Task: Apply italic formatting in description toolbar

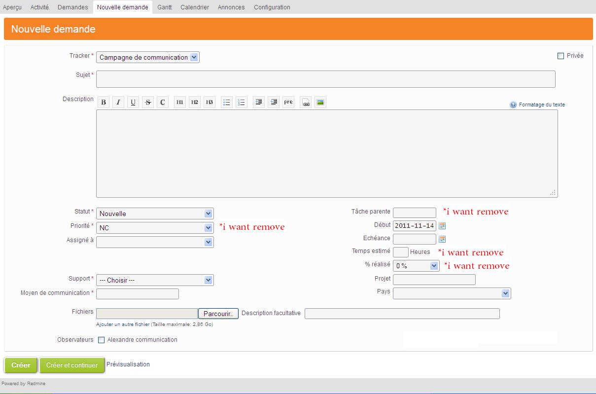Action: click(118, 103)
